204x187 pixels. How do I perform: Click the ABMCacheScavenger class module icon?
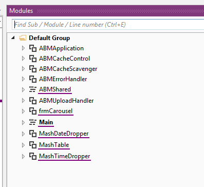(33, 69)
